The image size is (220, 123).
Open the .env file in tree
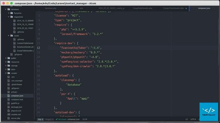(x=13, y=77)
